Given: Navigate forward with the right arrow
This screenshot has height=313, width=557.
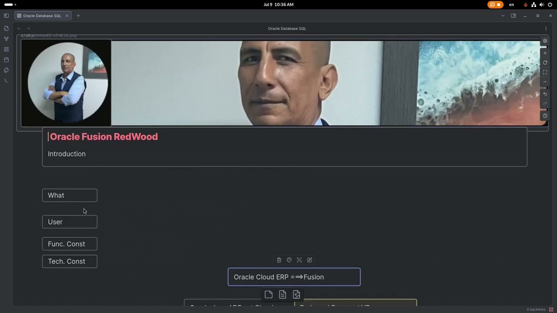Looking at the screenshot, I should [29, 28].
